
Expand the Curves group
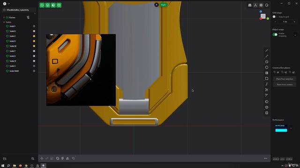click(x=4, y=17)
